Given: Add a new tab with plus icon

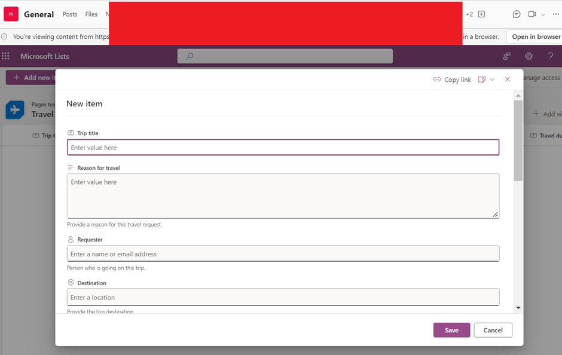Looking at the screenshot, I should (x=481, y=14).
